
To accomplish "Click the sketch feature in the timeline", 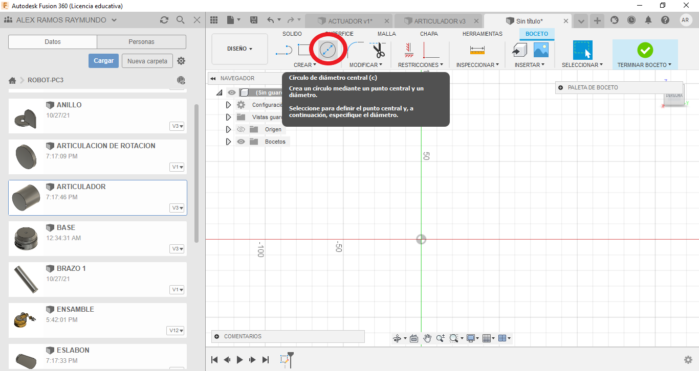I will pyautogui.click(x=285, y=360).
